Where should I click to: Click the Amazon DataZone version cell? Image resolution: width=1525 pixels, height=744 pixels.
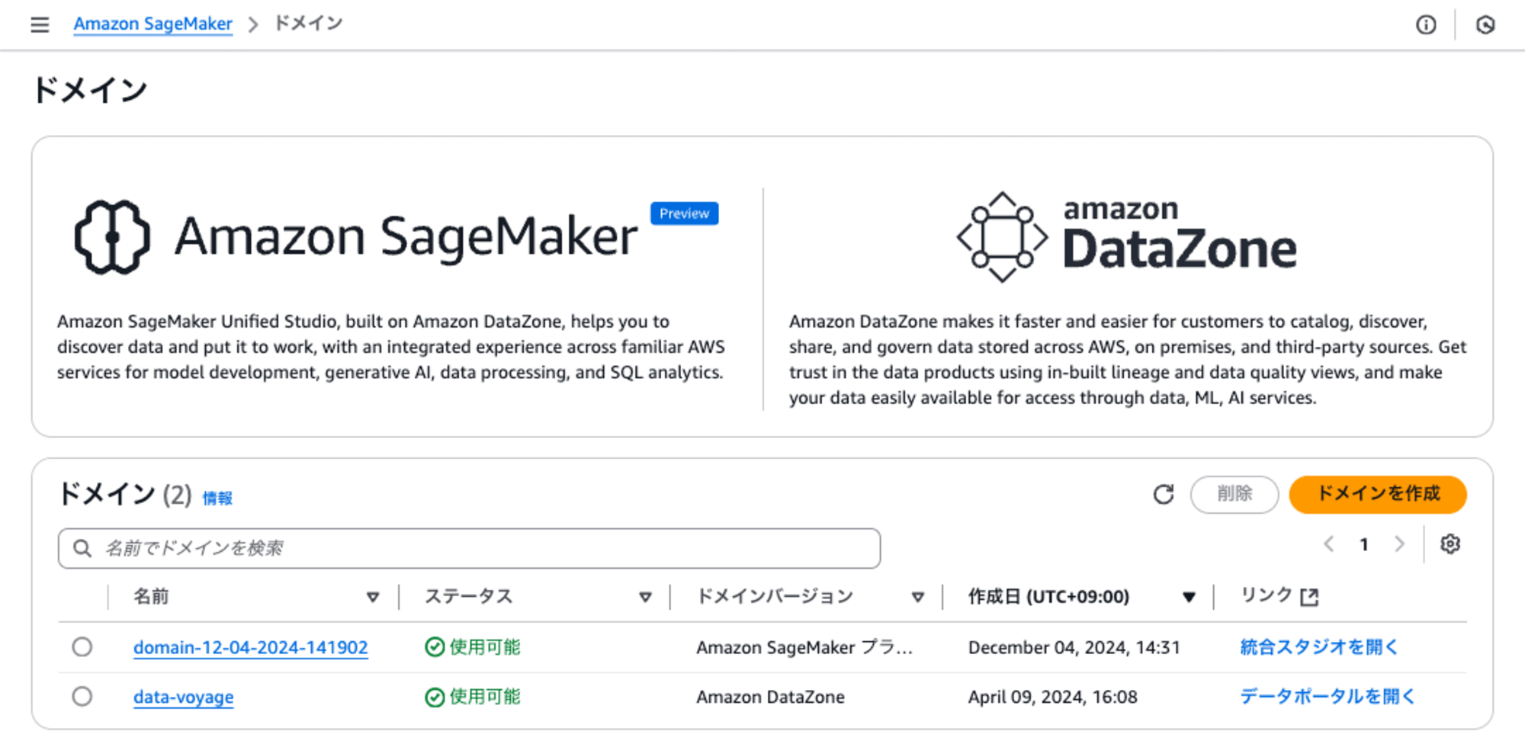pos(770,697)
